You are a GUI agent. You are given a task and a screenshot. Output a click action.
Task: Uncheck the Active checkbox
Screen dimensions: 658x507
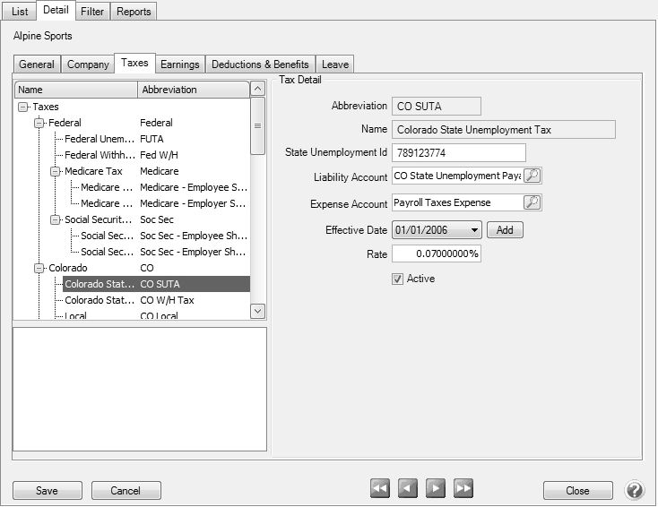(398, 279)
